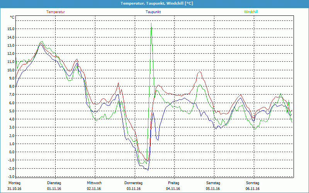Click the red Temperatur legend label
The width and height of the screenshot is (309, 193).
pyautogui.click(x=56, y=12)
